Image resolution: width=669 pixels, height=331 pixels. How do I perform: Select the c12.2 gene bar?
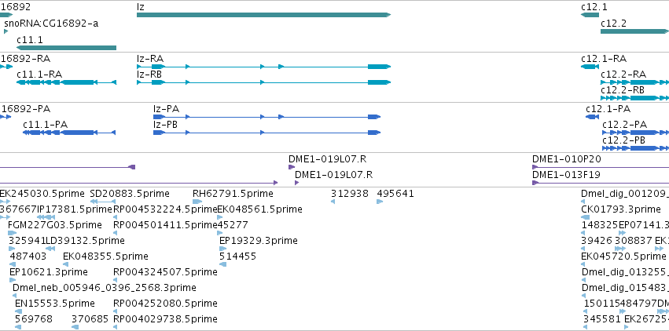tap(634, 31)
